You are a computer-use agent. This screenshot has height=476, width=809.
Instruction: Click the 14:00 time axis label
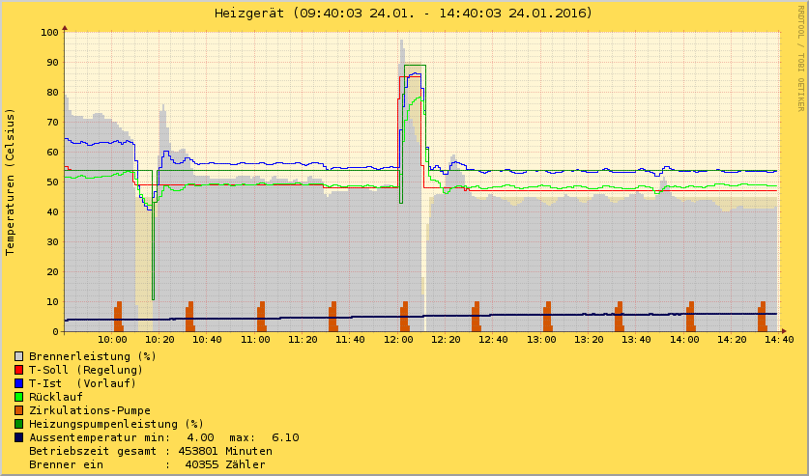tap(684, 340)
